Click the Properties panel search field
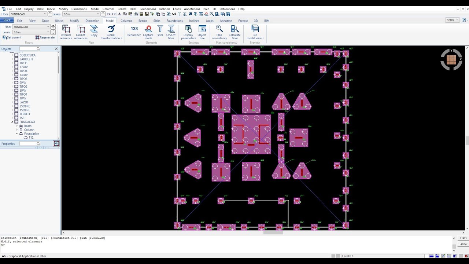The image size is (469, 264). [x=30, y=144]
